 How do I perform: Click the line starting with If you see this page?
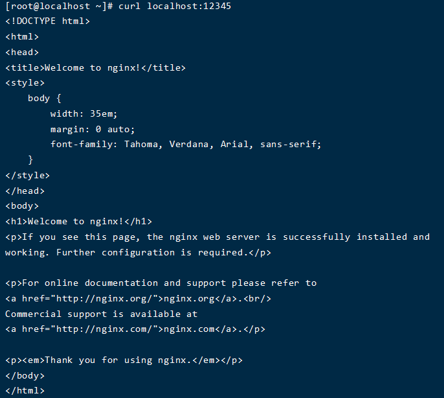coord(217,237)
